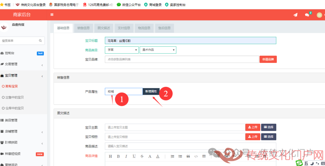Switch to the 支付信息 tab

[x=124, y=28]
